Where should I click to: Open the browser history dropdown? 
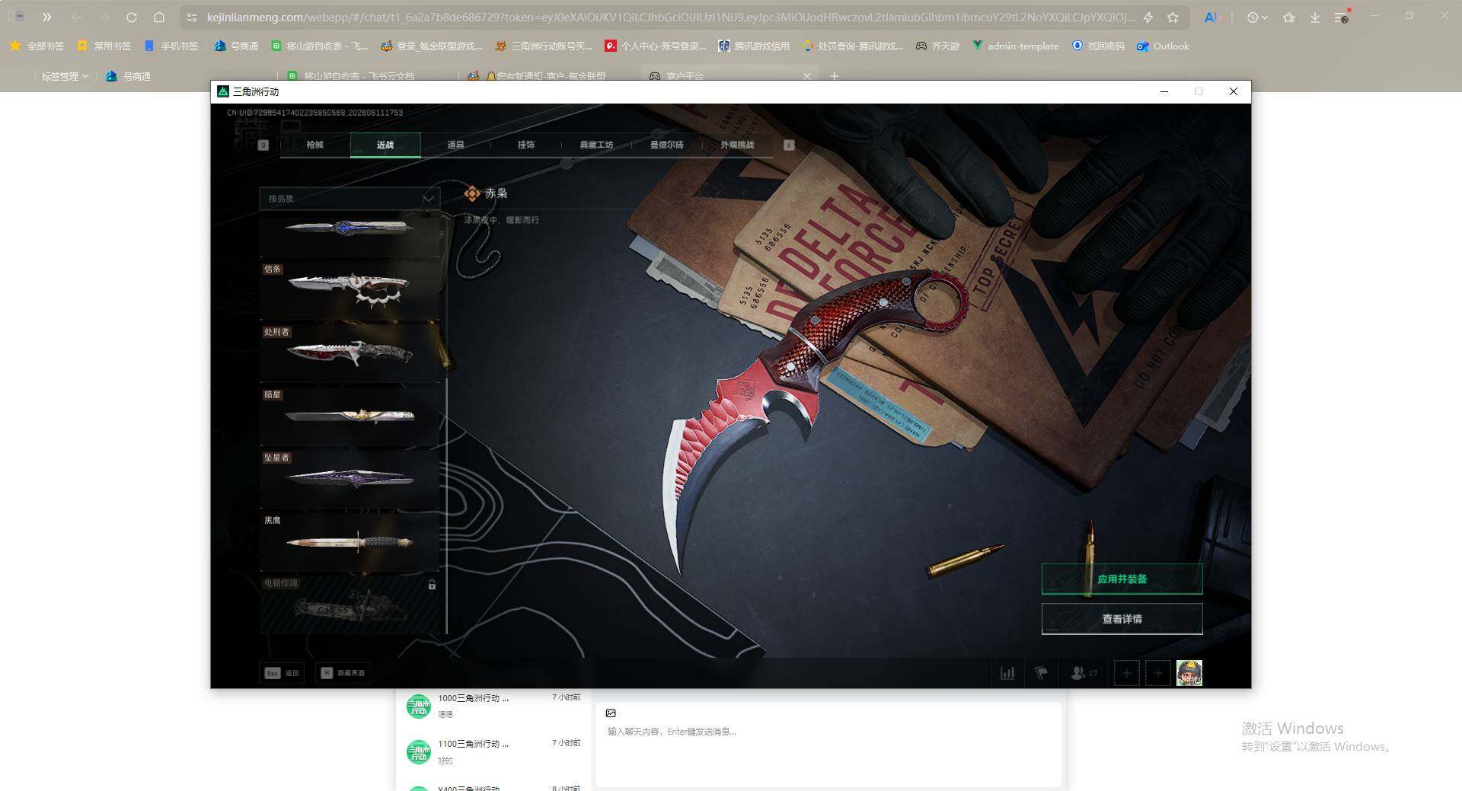[x=1256, y=17]
